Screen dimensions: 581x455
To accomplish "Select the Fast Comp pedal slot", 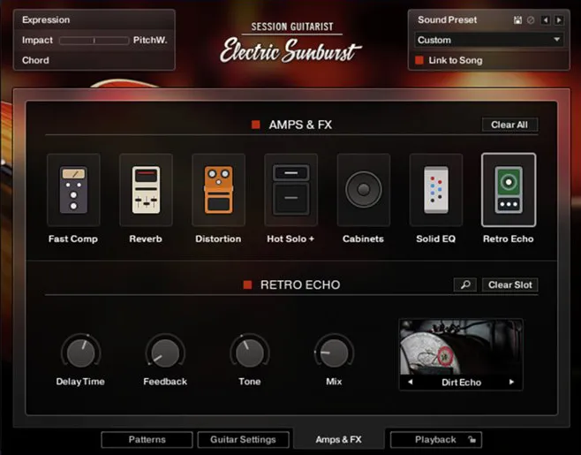I will tap(73, 190).
